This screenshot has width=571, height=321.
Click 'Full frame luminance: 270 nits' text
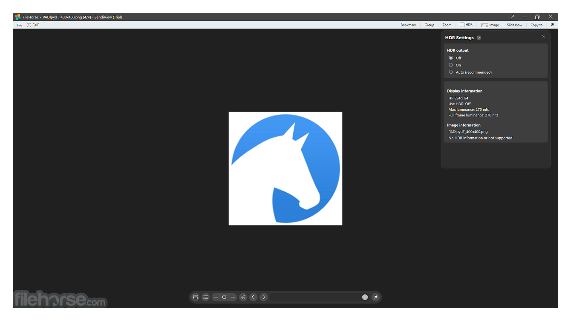click(473, 115)
